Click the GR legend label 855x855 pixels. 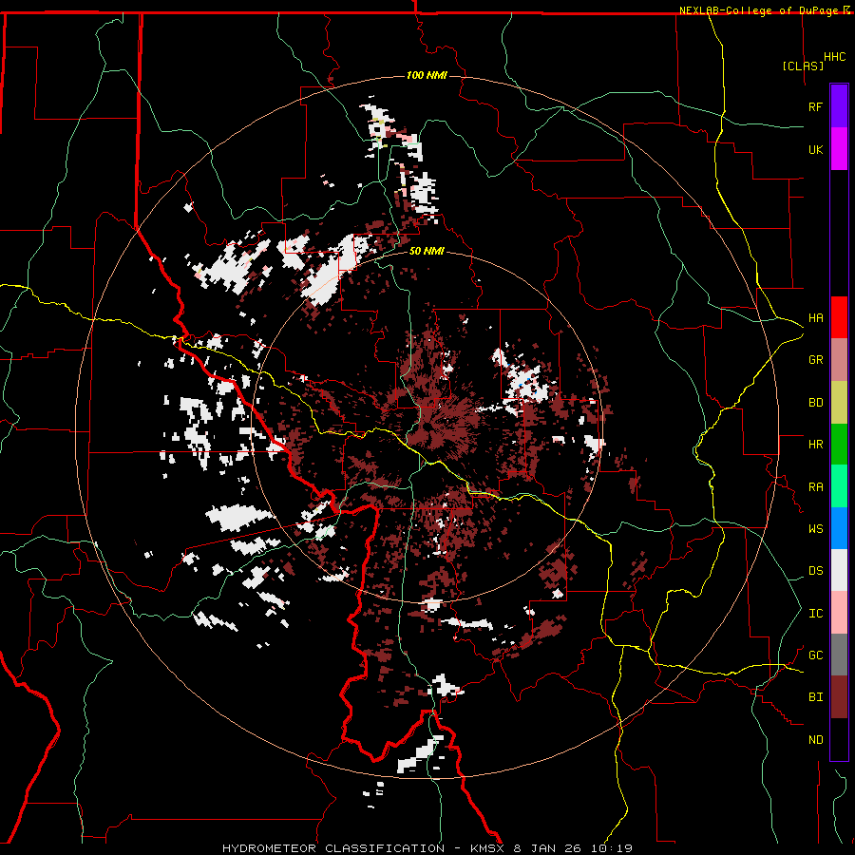pyautogui.click(x=815, y=360)
